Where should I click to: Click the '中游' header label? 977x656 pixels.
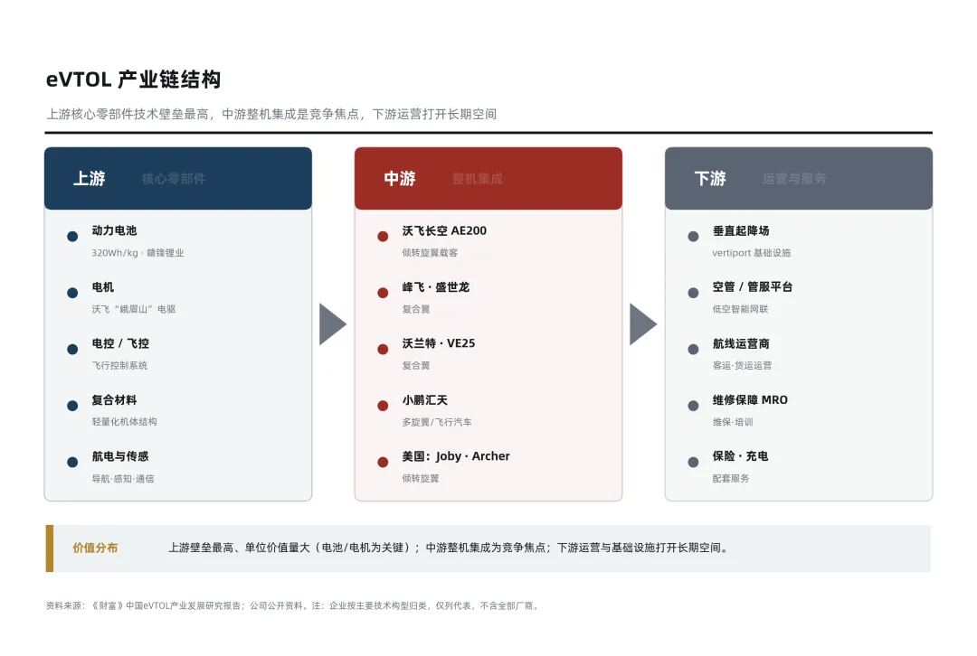pyautogui.click(x=400, y=179)
